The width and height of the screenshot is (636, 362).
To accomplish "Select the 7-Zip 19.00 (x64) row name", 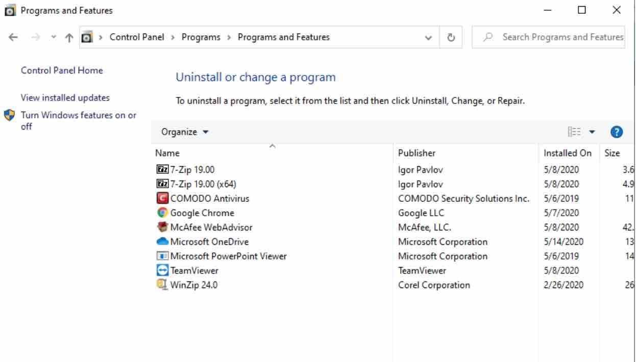I will [203, 184].
